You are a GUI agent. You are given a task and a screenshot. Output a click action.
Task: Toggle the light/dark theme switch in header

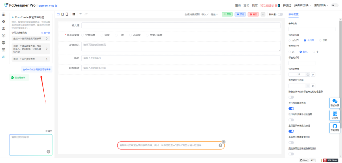335,5
